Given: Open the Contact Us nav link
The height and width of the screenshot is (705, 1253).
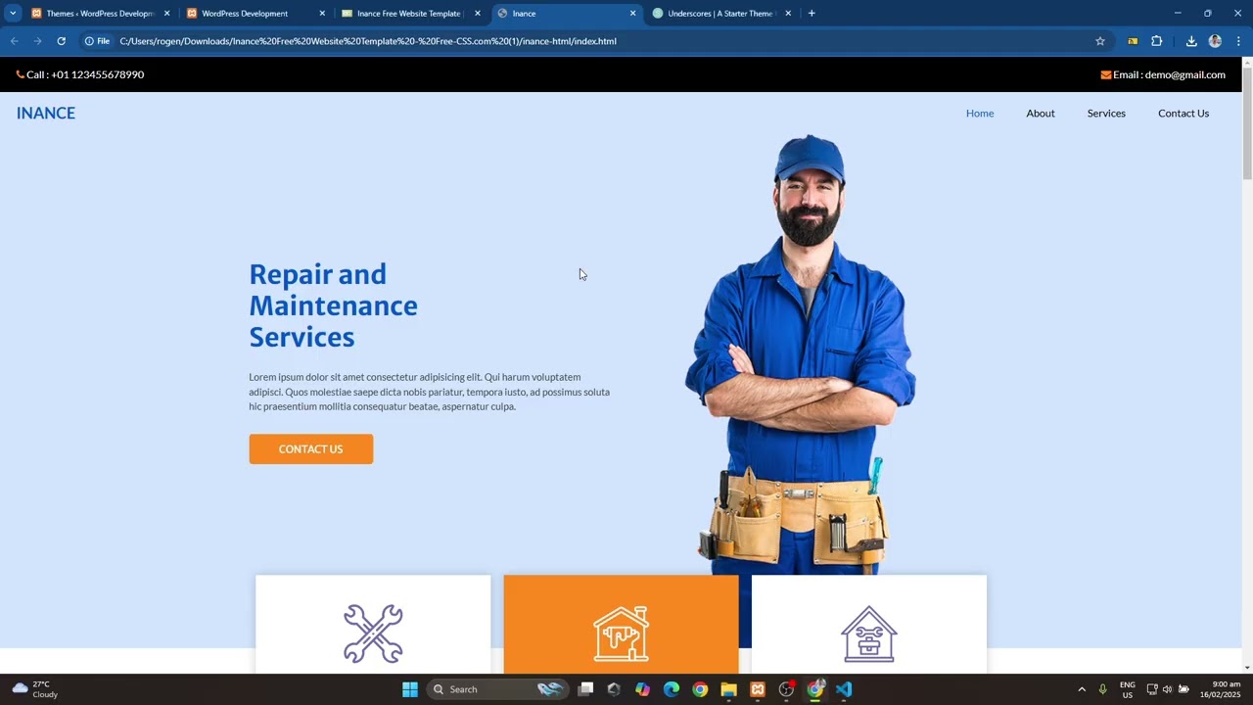Looking at the screenshot, I should [1183, 114].
